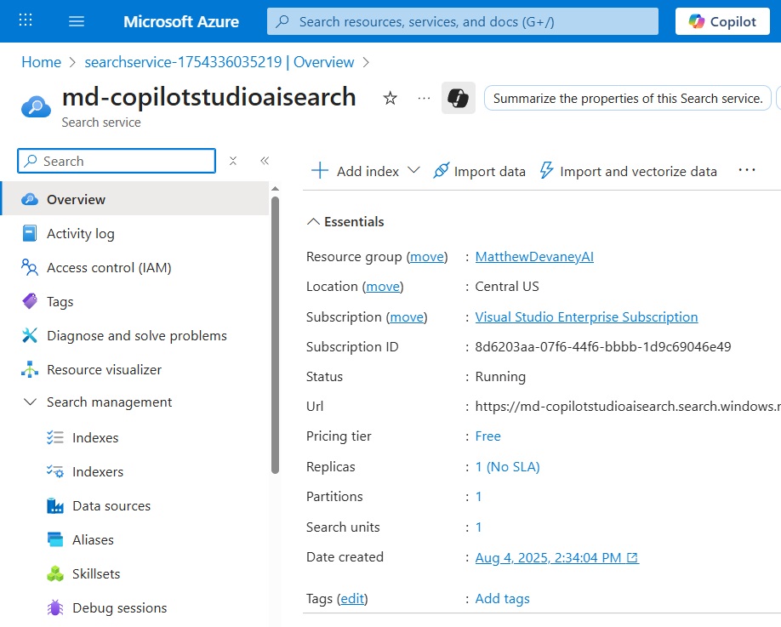
Task: Click the Subscription ID value
Action: click(x=602, y=347)
